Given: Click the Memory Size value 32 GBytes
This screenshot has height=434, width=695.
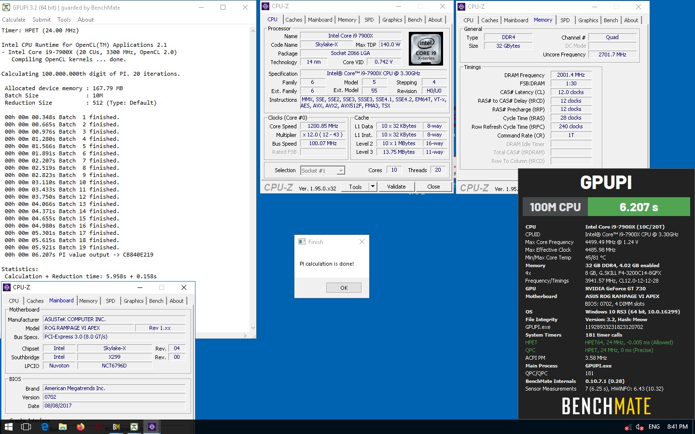Looking at the screenshot, I should pyautogui.click(x=508, y=46).
